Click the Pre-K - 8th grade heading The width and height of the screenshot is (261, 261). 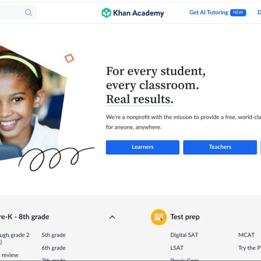tap(25, 217)
